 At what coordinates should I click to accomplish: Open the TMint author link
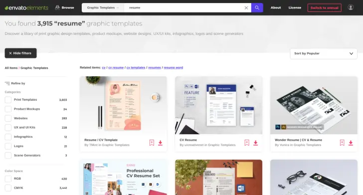93,145
